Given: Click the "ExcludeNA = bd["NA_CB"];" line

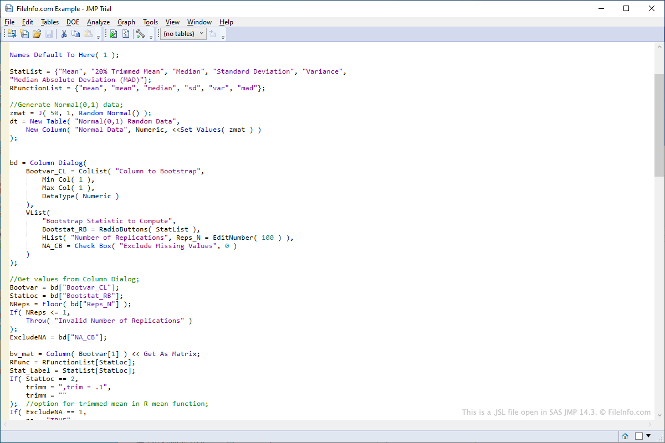Looking at the screenshot, I should (58, 337).
